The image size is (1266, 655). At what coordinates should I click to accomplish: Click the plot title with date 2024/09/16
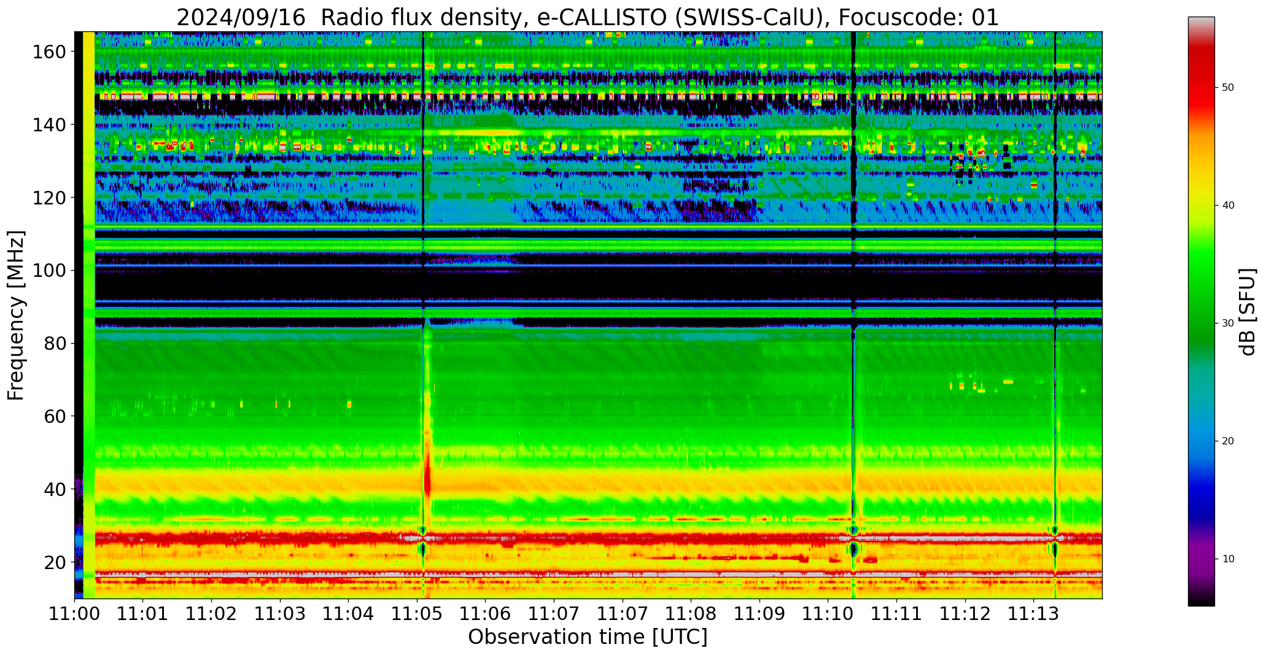[588, 17]
